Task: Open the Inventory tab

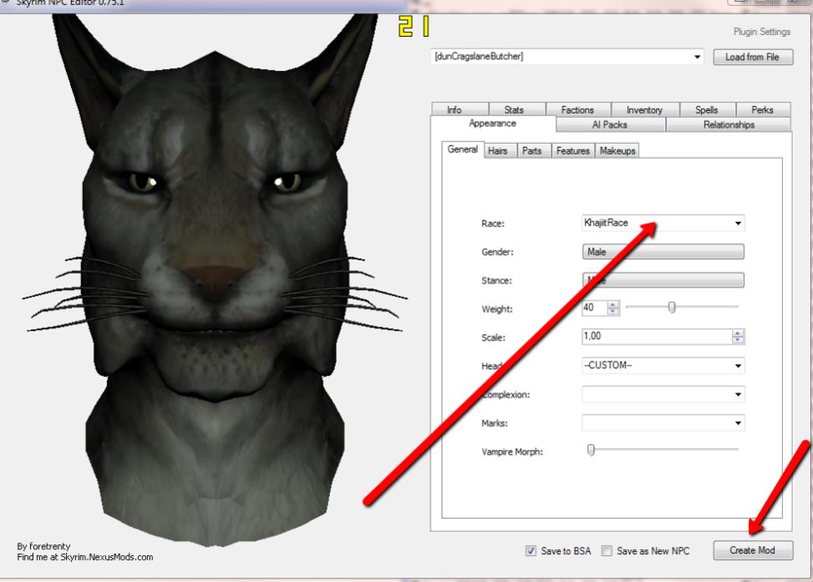Action: coord(643,109)
